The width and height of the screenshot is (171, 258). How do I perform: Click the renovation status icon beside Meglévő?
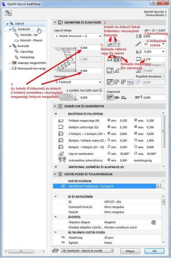coord(154,223)
